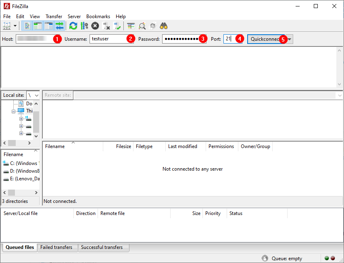Cancel current operation icon
The width and height of the screenshot is (344, 263).
95,26
